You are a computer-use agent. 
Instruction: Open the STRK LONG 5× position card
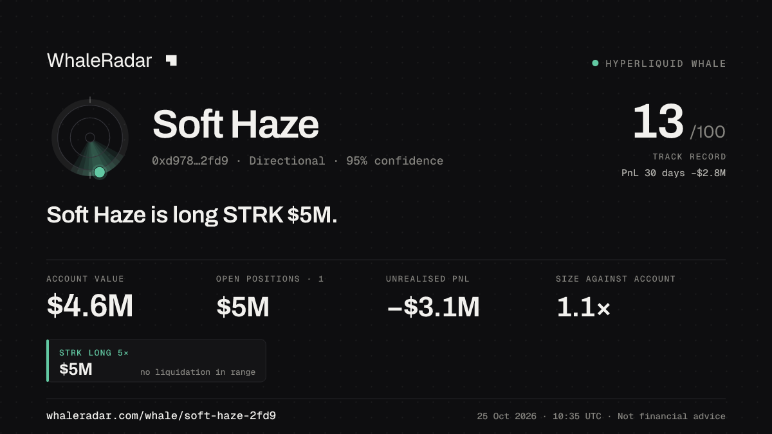[156, 361]
